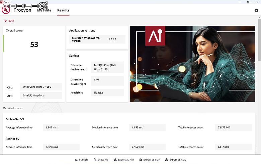The image size is (261, 165).
Task: Click the vertical scrollbar thumb
Action: tap(259, 39)
